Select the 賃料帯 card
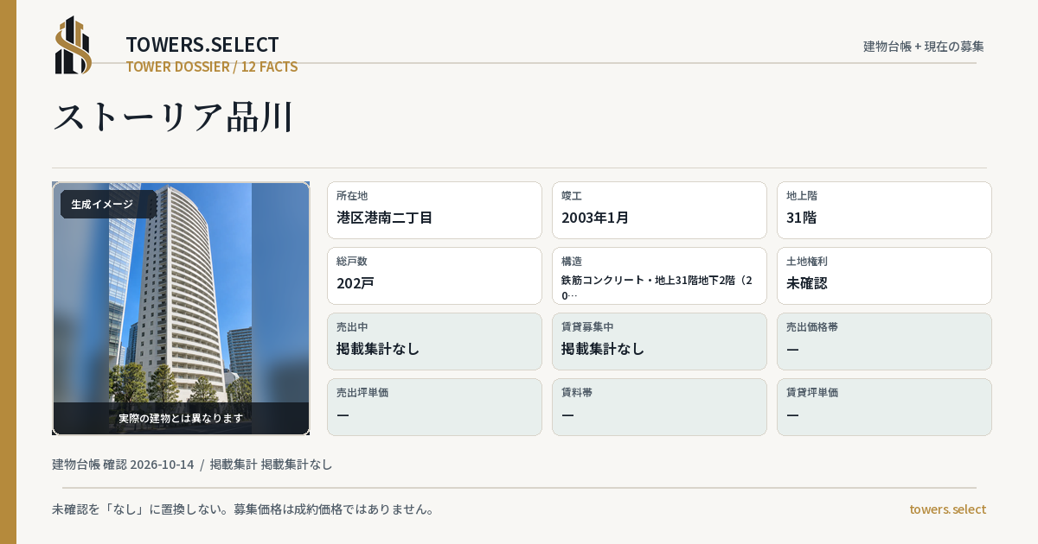The width and height of the screenshot is (1038, 544). click(659, 407)
